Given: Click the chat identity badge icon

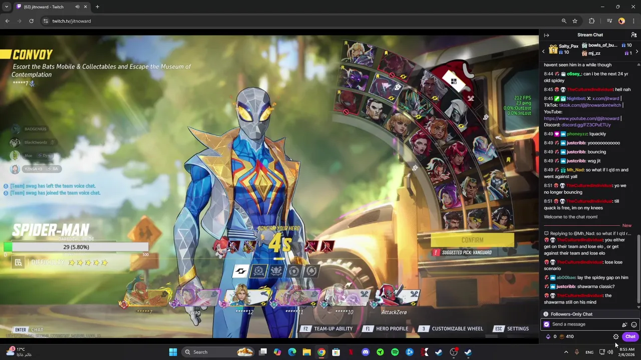Looking at the screenshot, I should (546, 324).
